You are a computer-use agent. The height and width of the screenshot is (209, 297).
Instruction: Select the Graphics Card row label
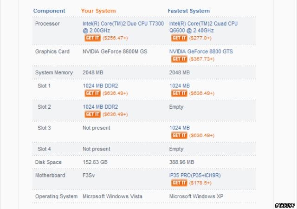pyautogui.click(x=52, y=52)
